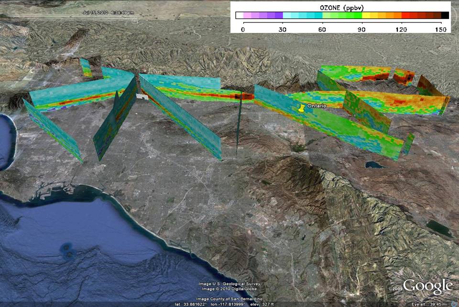Click the Ontario placemark label
This screenshot has height=307, width=459.
[x=317, y=106]
